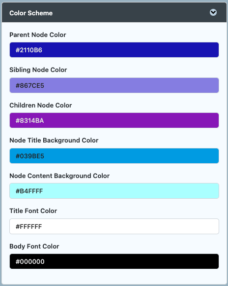Click the Children Node Color label
The width and height of the screenshot is (228, 286).
(x=41, y=105)
